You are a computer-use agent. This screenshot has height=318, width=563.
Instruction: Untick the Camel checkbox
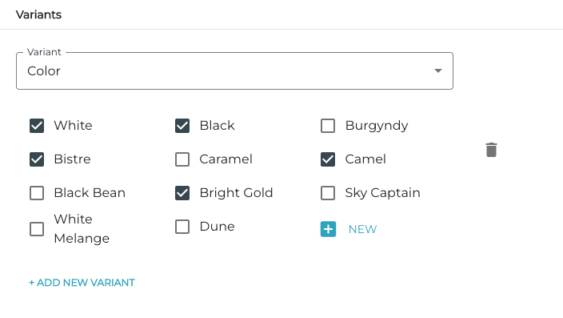(x=328, y=159)
